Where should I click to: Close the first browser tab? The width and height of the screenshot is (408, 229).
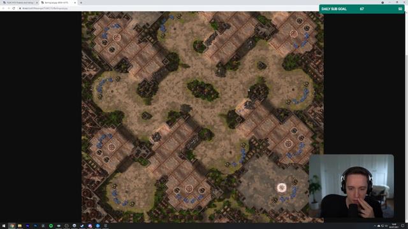(x=37, y=3)
